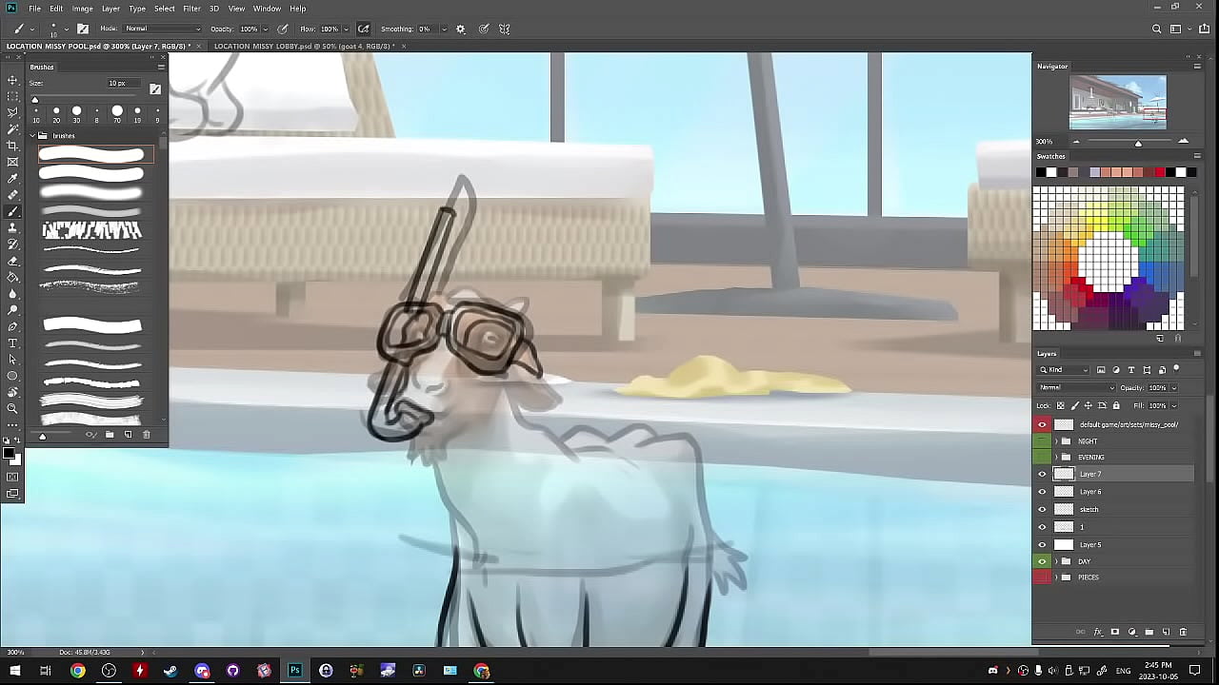The image size is (1219, 685).
Task: Click the Navigator preview thumbnail
Action: point(1117,102)
